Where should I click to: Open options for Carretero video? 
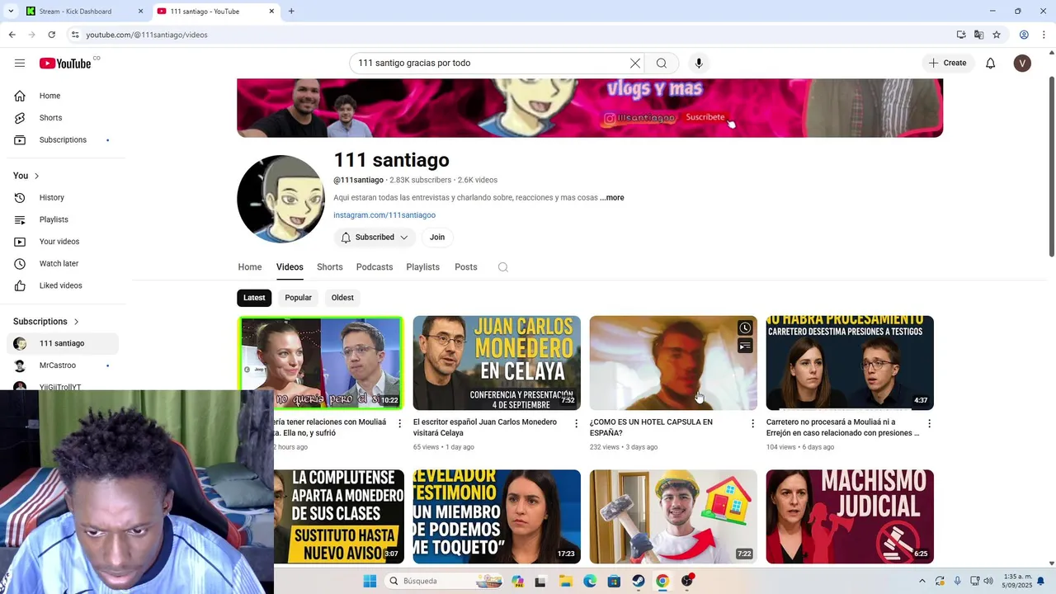pyautogui.click(x=929, y=423)
